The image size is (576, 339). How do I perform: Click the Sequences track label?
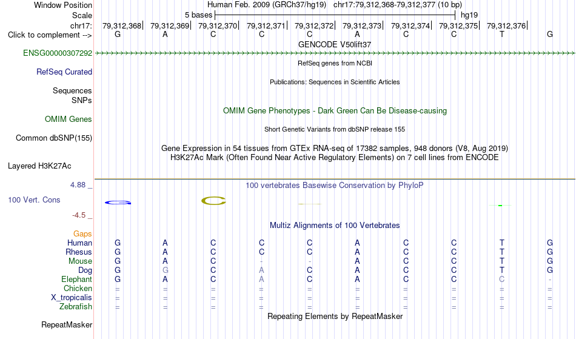(x=72, y=91)
